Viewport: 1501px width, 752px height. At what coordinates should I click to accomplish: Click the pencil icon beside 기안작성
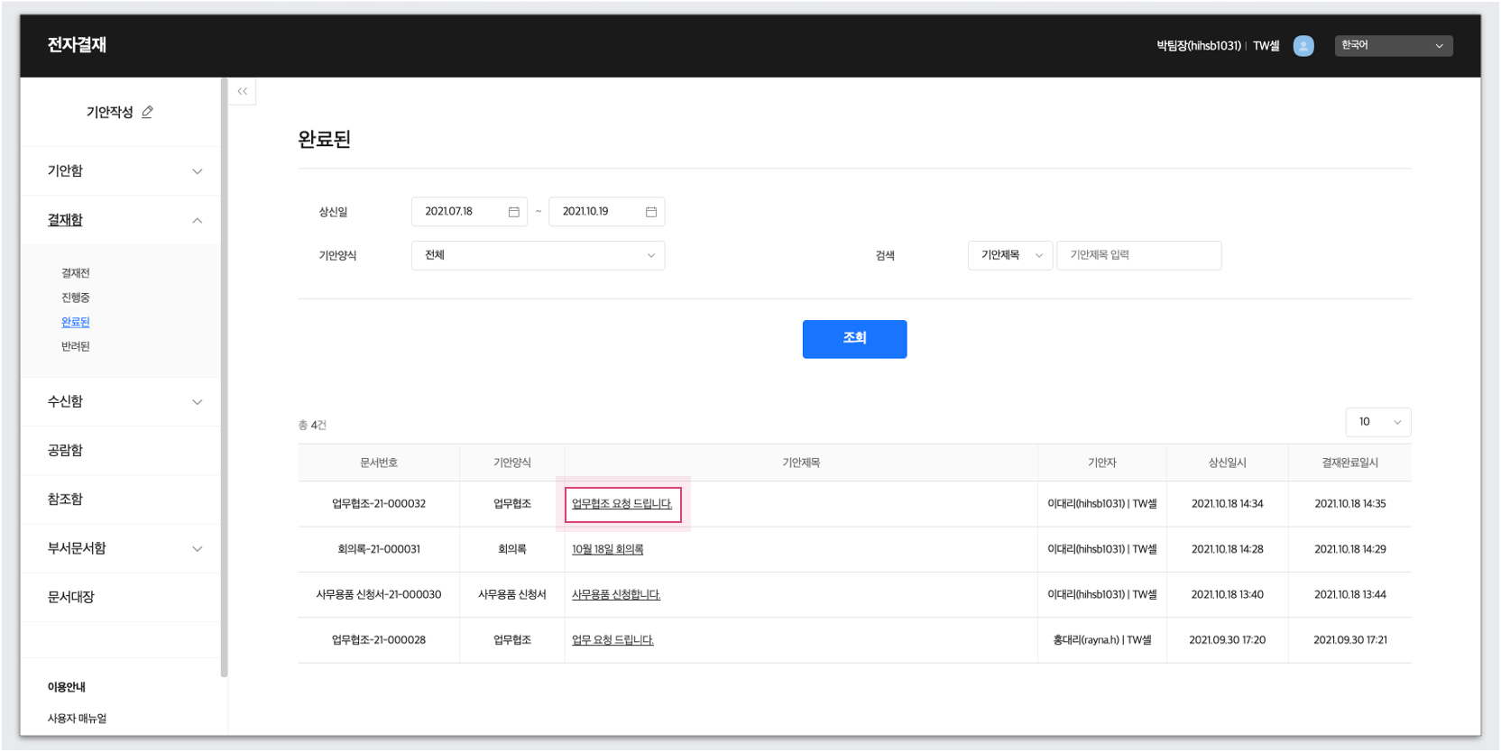pos(147,112)
